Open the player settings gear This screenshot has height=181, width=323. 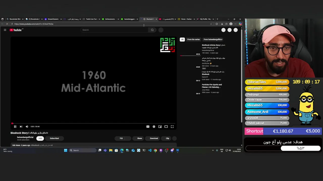click(154, 127)
